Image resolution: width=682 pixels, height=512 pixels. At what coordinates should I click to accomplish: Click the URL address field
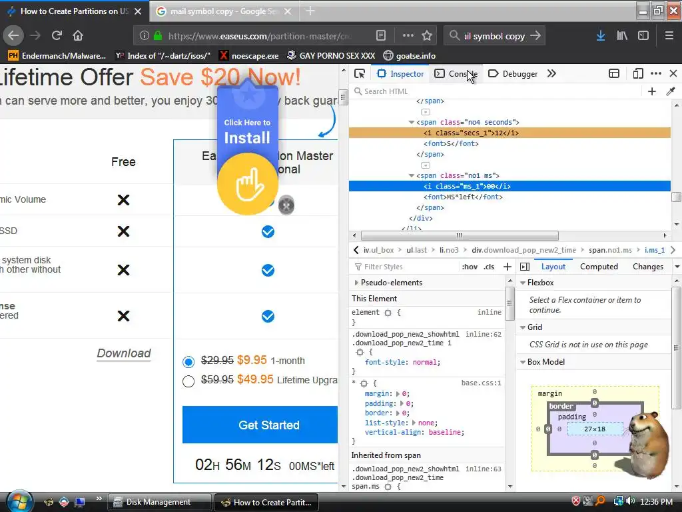(261, 36)
